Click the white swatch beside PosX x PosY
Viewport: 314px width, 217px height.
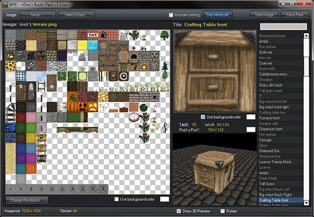(251, 130)
